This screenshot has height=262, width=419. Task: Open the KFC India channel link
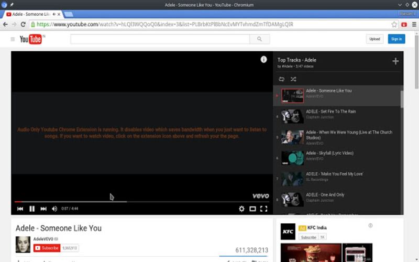point(317,228)
